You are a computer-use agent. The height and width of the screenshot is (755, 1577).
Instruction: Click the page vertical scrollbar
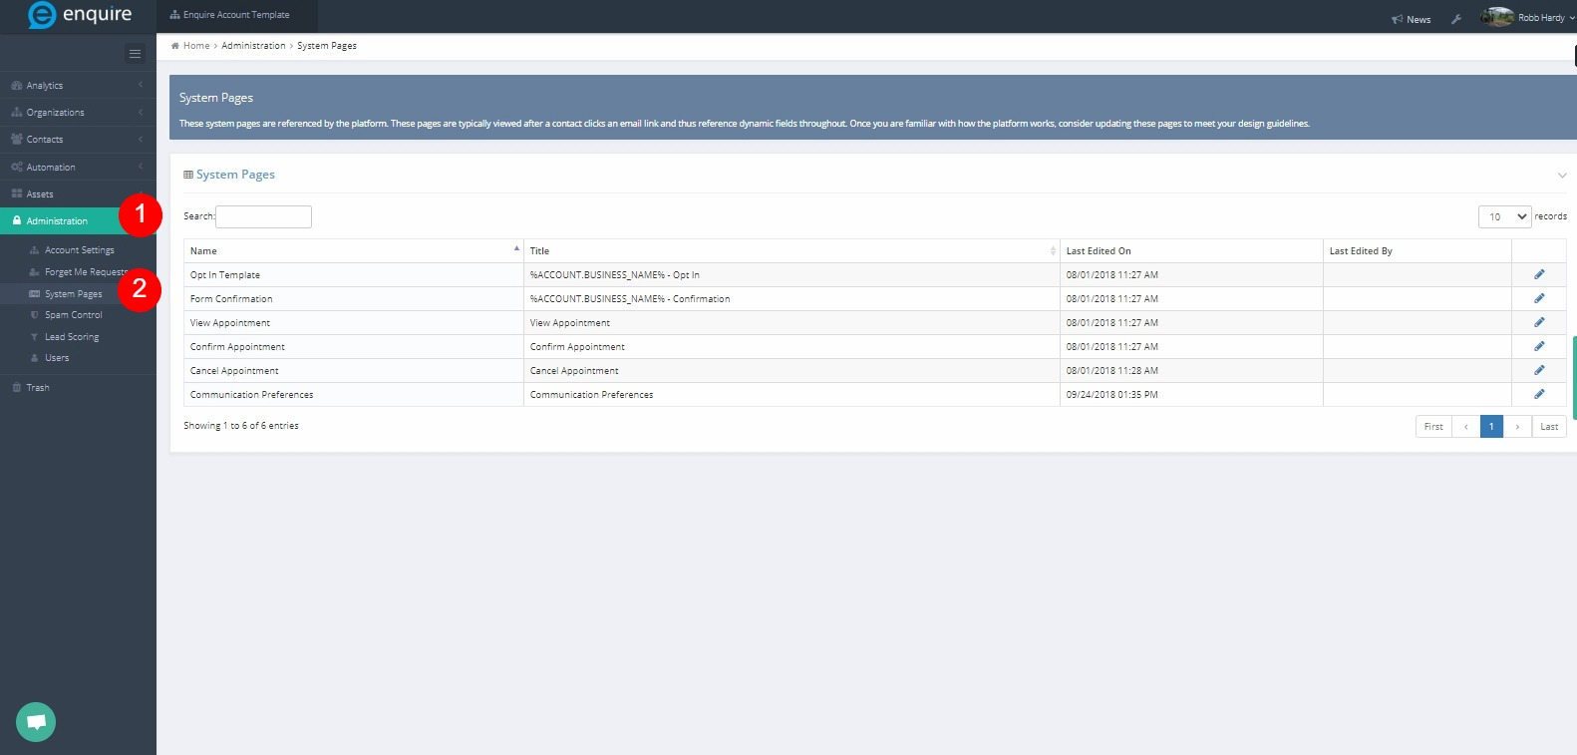[x=1574, y=377]
